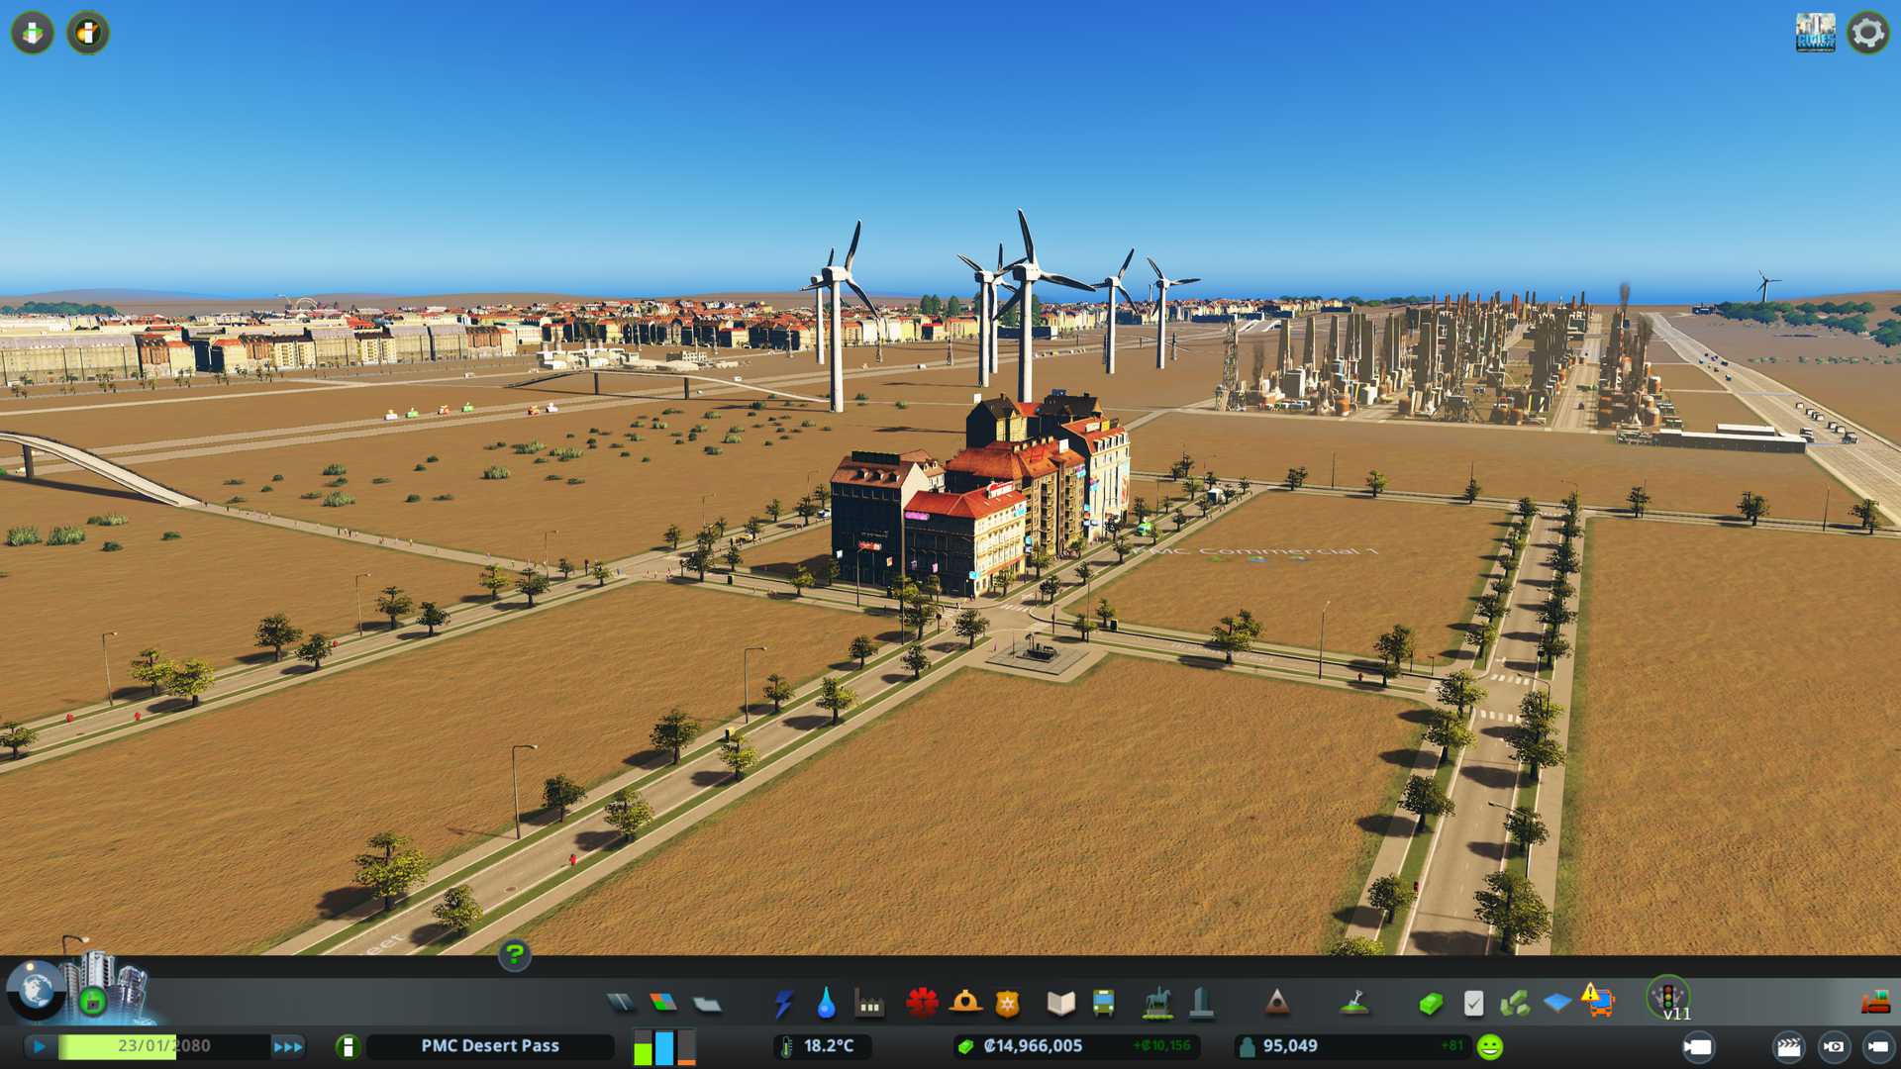Image resolution: width=1901 pixels, height=1069 pixels.
Task: Open the Roads build menu
Action: click(x=621, y=1004)
